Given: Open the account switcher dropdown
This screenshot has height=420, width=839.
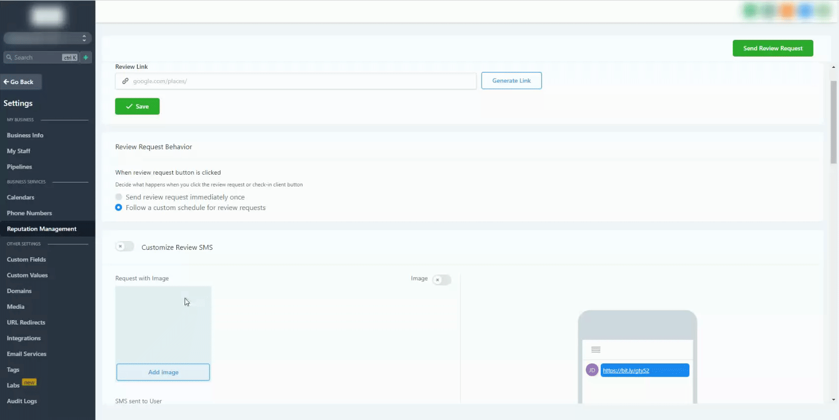Looking at the screenshot, I should pyautogui.click(x=47, y=38).
